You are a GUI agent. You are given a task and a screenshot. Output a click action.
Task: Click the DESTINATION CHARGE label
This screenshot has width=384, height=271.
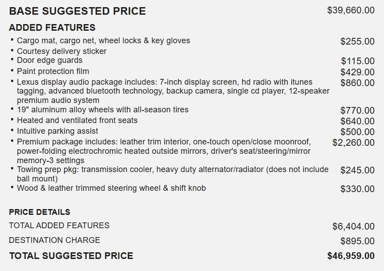tap(55, 240)
